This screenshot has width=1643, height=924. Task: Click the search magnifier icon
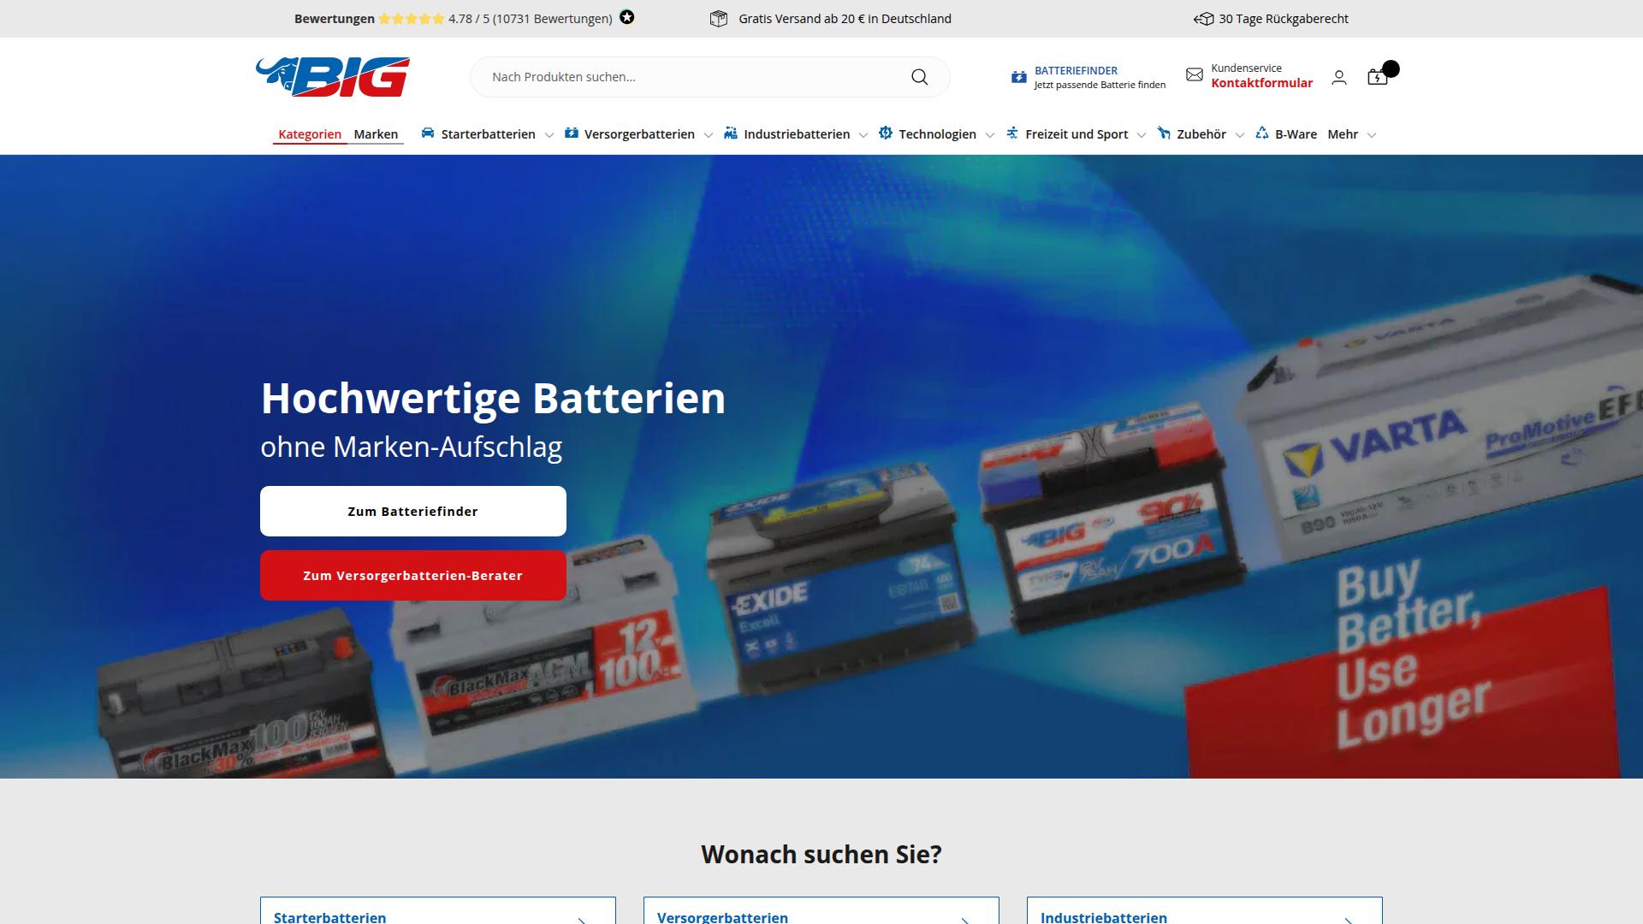pos(919,77)
